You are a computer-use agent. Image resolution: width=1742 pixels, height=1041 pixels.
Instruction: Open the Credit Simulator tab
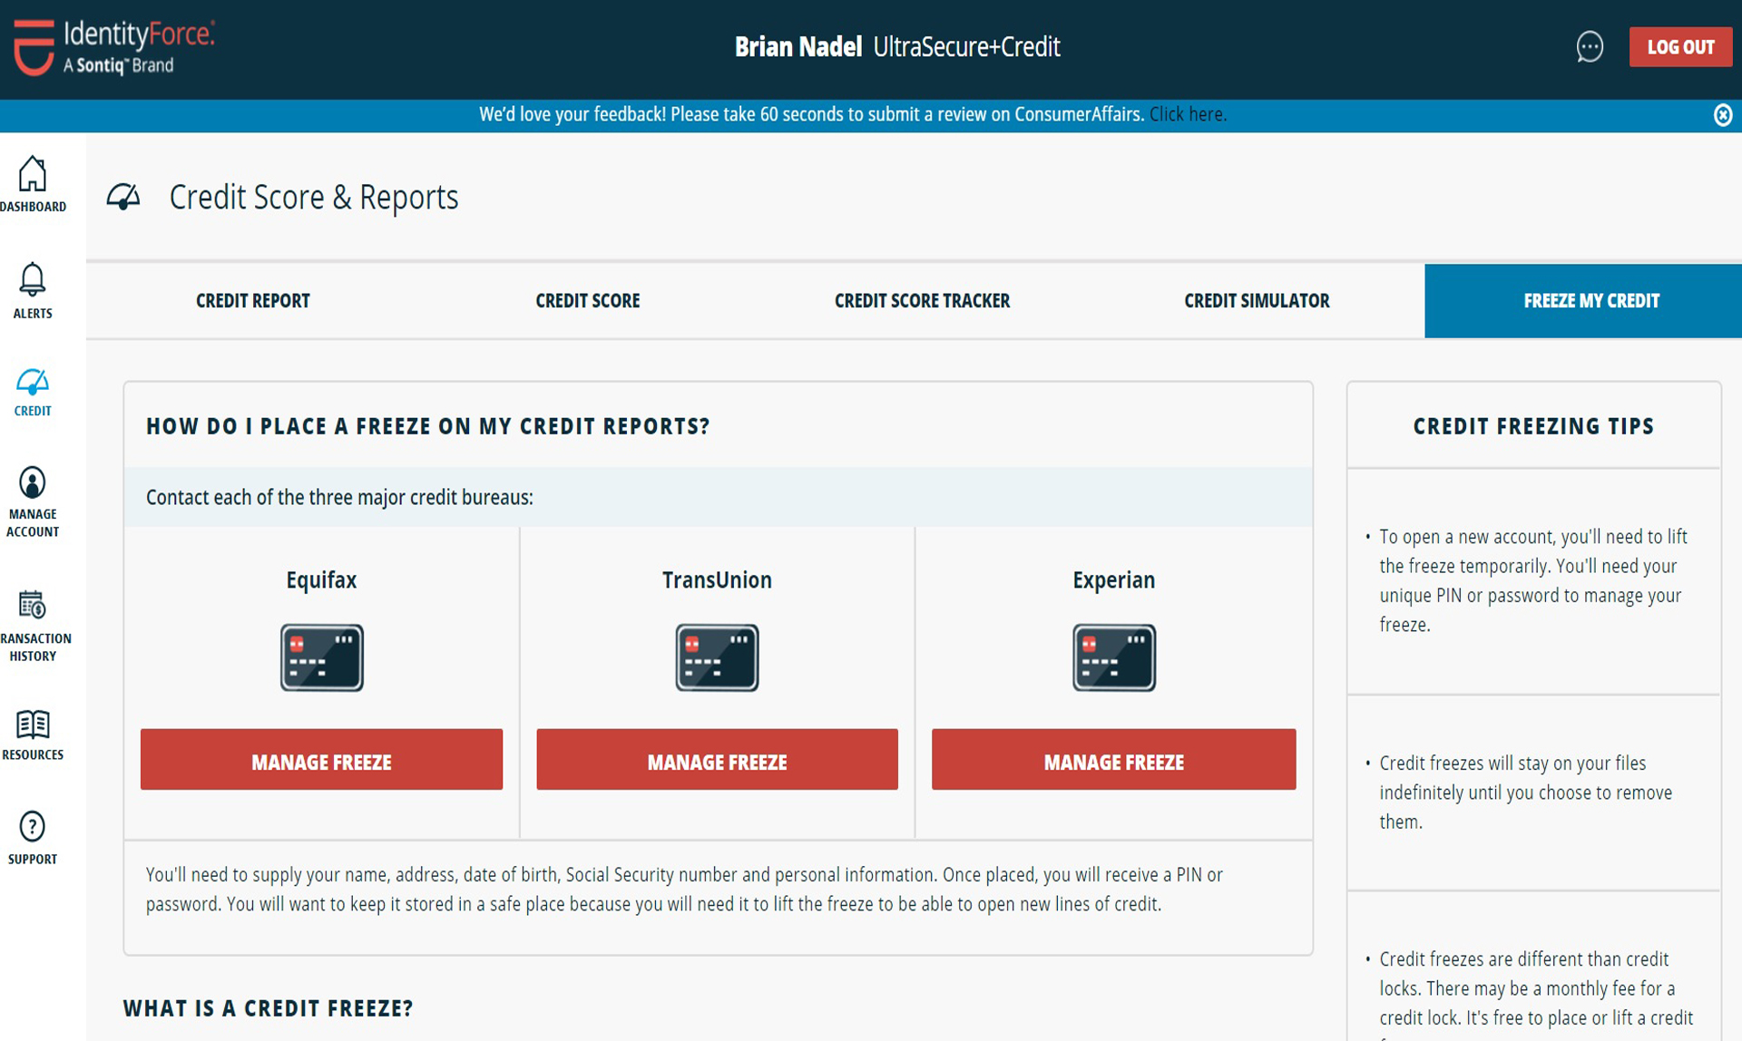1257,301
